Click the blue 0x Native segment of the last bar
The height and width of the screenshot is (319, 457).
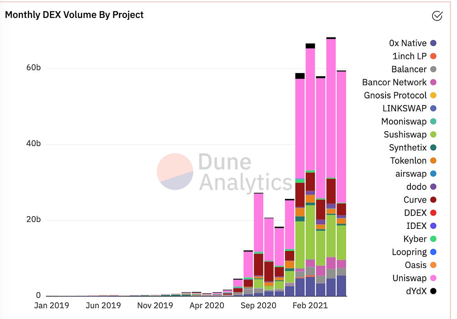(x=341, y=286)
